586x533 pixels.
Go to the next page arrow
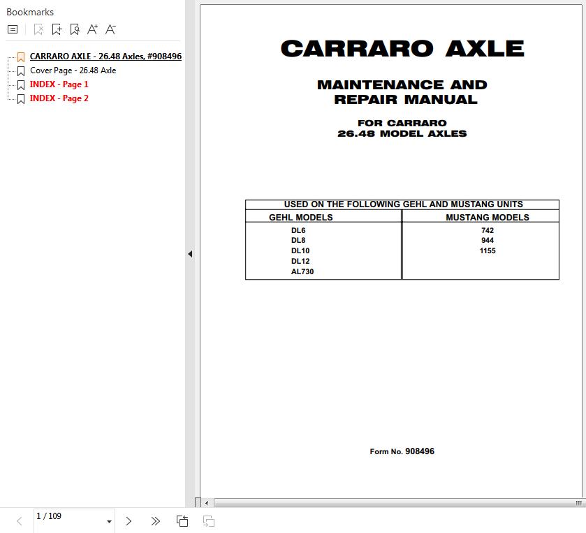(129, 521)
